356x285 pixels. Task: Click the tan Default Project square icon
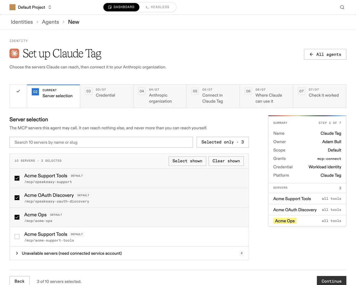point(13,7)
